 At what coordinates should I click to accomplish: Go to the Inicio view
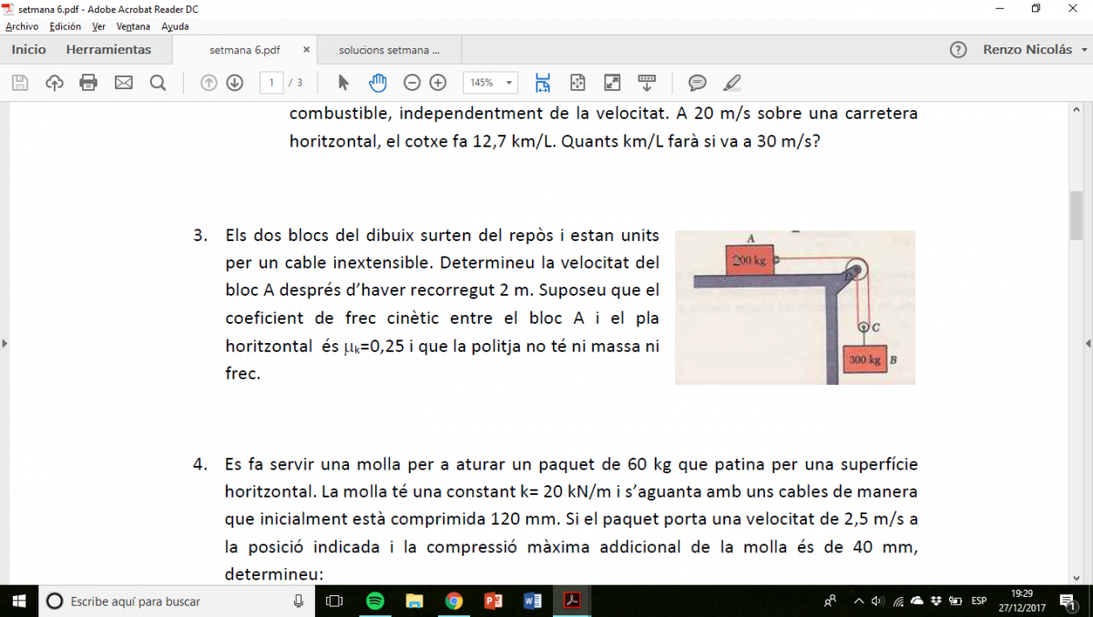point(28,49)
